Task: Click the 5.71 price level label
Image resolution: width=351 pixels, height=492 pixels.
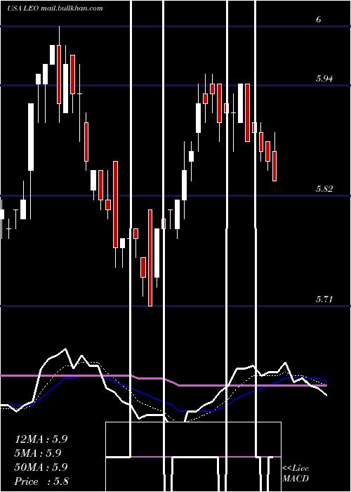Action: point(324,299)
